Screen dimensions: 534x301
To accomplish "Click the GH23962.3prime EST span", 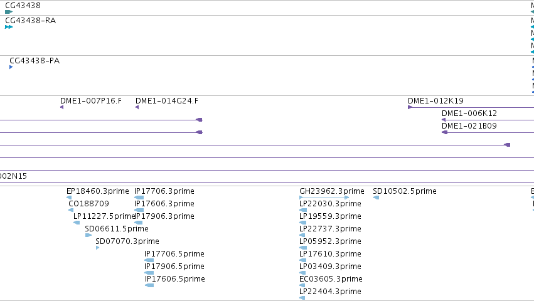I will [324, 198].
